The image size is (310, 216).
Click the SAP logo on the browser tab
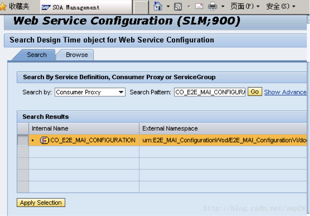(x=46, y=8)
